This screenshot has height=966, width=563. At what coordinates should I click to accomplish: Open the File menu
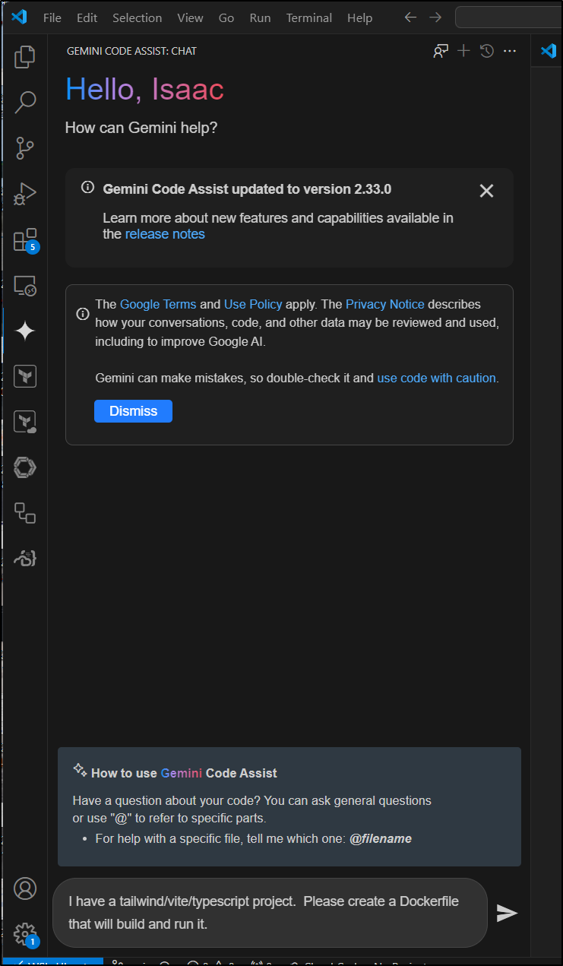pyautogui.click(x=52, y=17)
